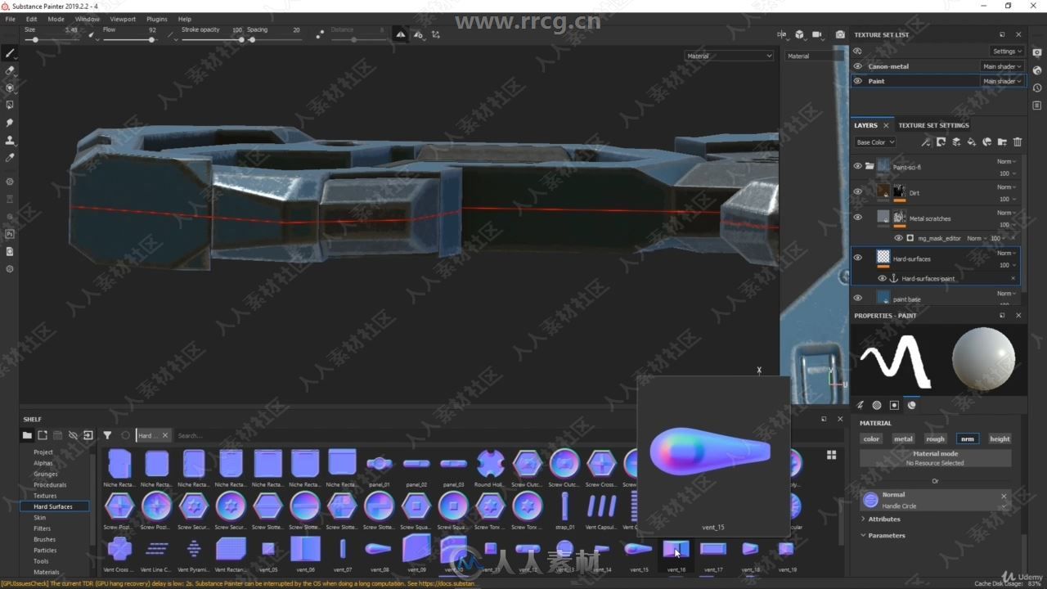
Task: Open the 3D cube viewport mode selector
Action: [799, 34]
